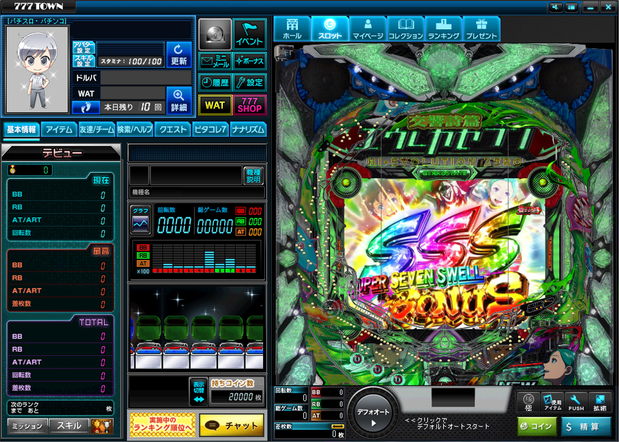
Task: Select the アイテム tab
Action: point(59,129)
